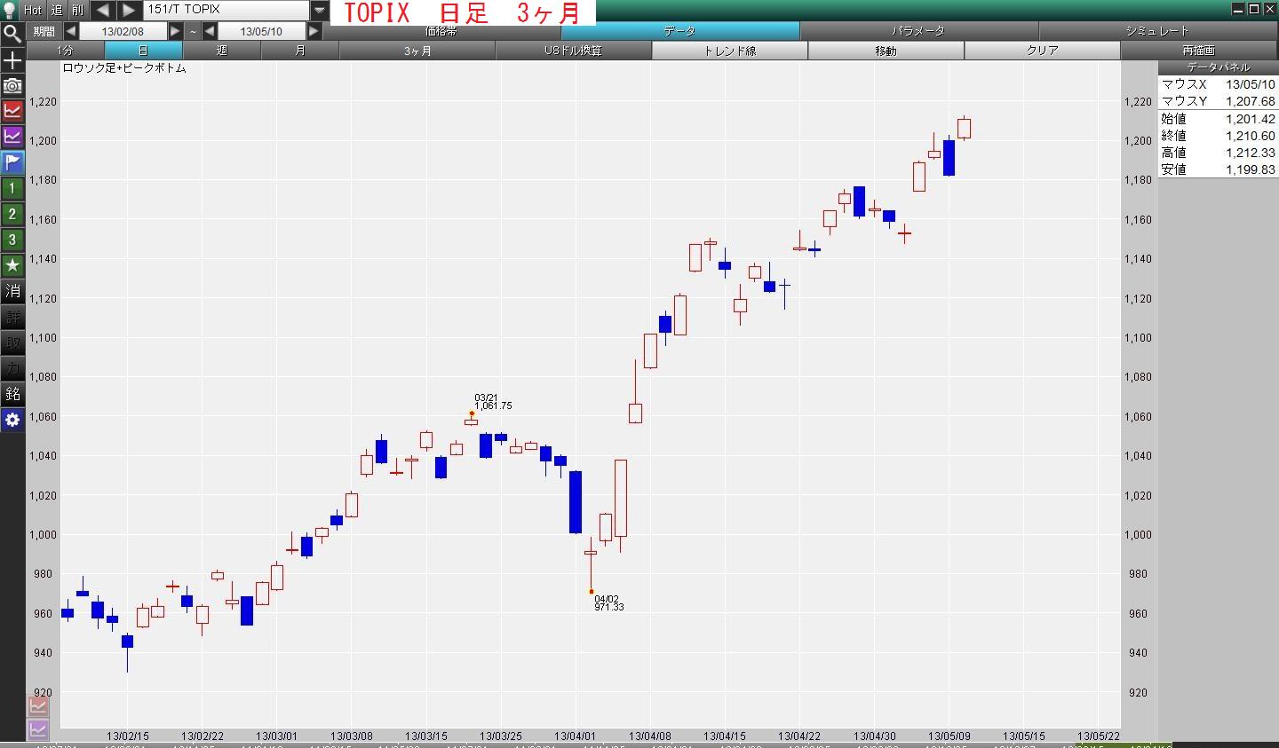This screenshot has height=748, width=1279.
Task: Select the 週 weekly timeframe
Action: [x=222, y=51]
